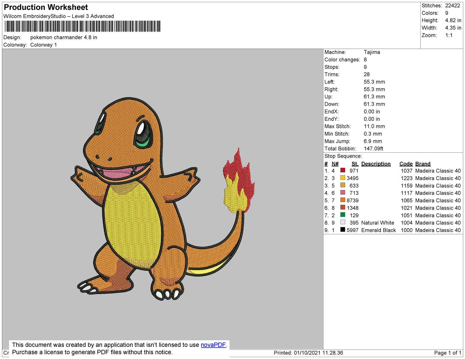Click the Charmander embroidery design preview
This screenshot has height=359, width=465.
click(x=163, y=199)
